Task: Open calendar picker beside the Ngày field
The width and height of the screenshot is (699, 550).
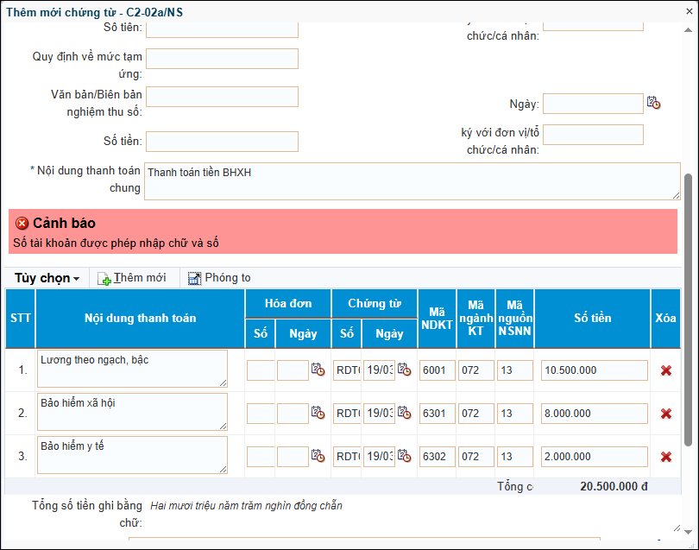Action: 653,103
